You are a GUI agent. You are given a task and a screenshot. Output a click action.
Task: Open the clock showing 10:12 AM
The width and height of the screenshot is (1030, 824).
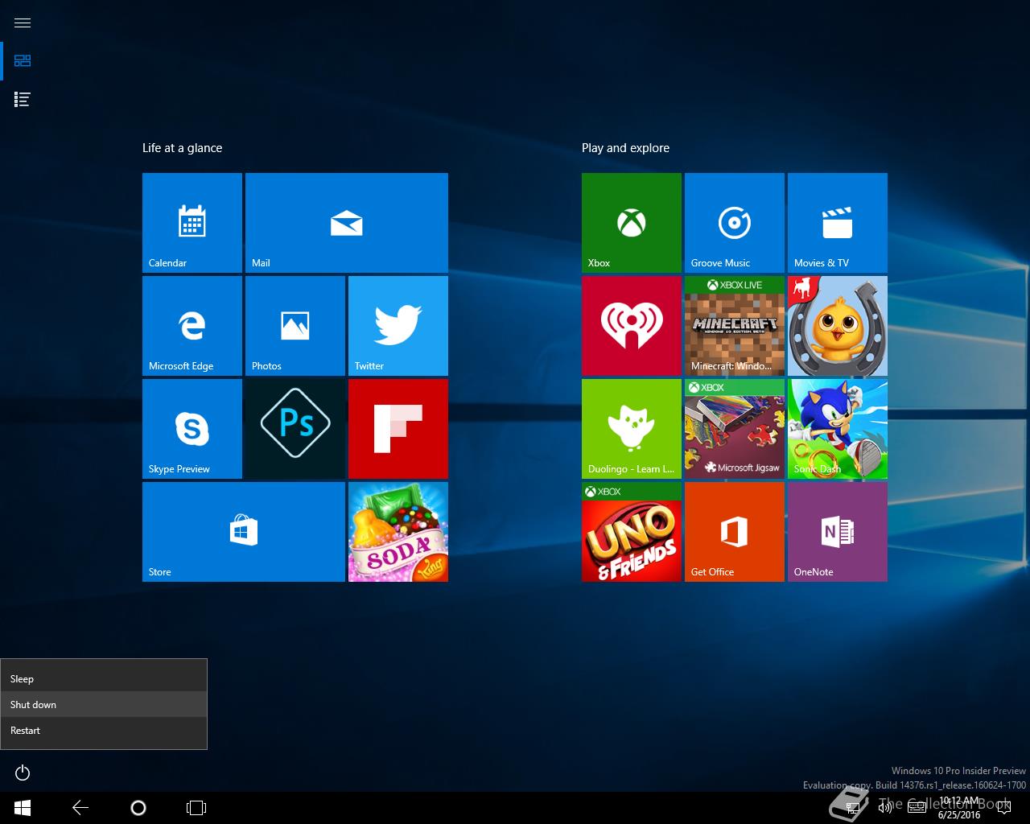tap(959, 807)
